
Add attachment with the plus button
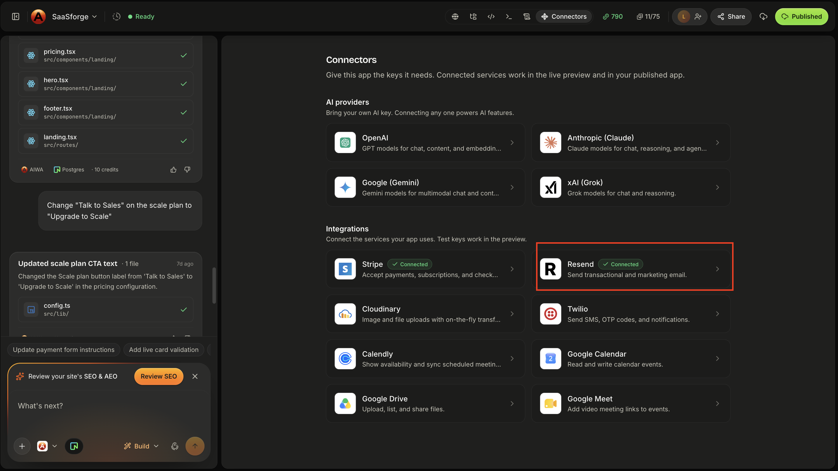[22, 446]
